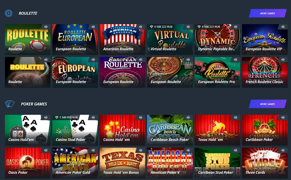
Task: Open the Oasis Poker game
Action: point(27,163)
